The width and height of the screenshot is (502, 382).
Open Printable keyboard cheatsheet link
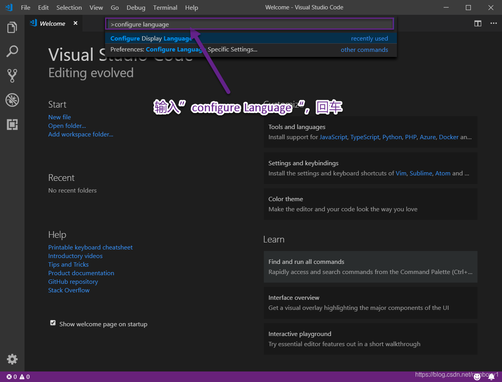(x=90, y=247)
